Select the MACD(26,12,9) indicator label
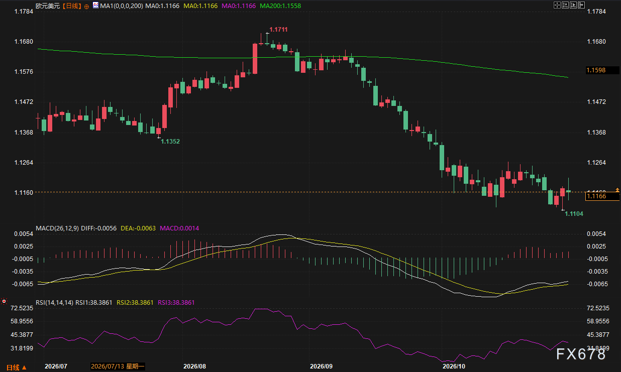Viewport: 621px width, 372px height. tap(57, 228)
